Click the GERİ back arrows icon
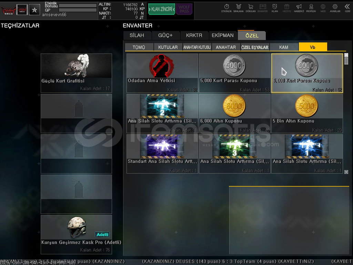Screen dimensions: 353x265 click(347, 8)
